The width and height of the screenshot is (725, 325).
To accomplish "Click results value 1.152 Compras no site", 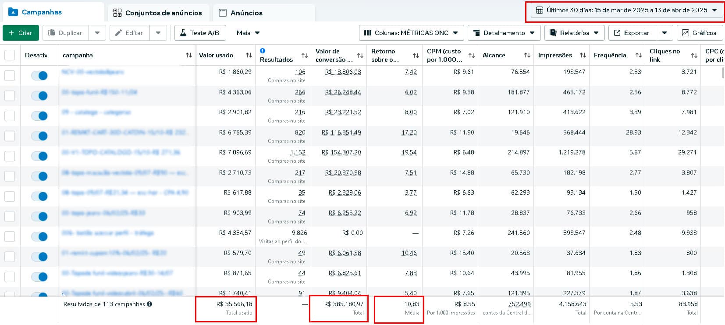I will click(298, 152).
